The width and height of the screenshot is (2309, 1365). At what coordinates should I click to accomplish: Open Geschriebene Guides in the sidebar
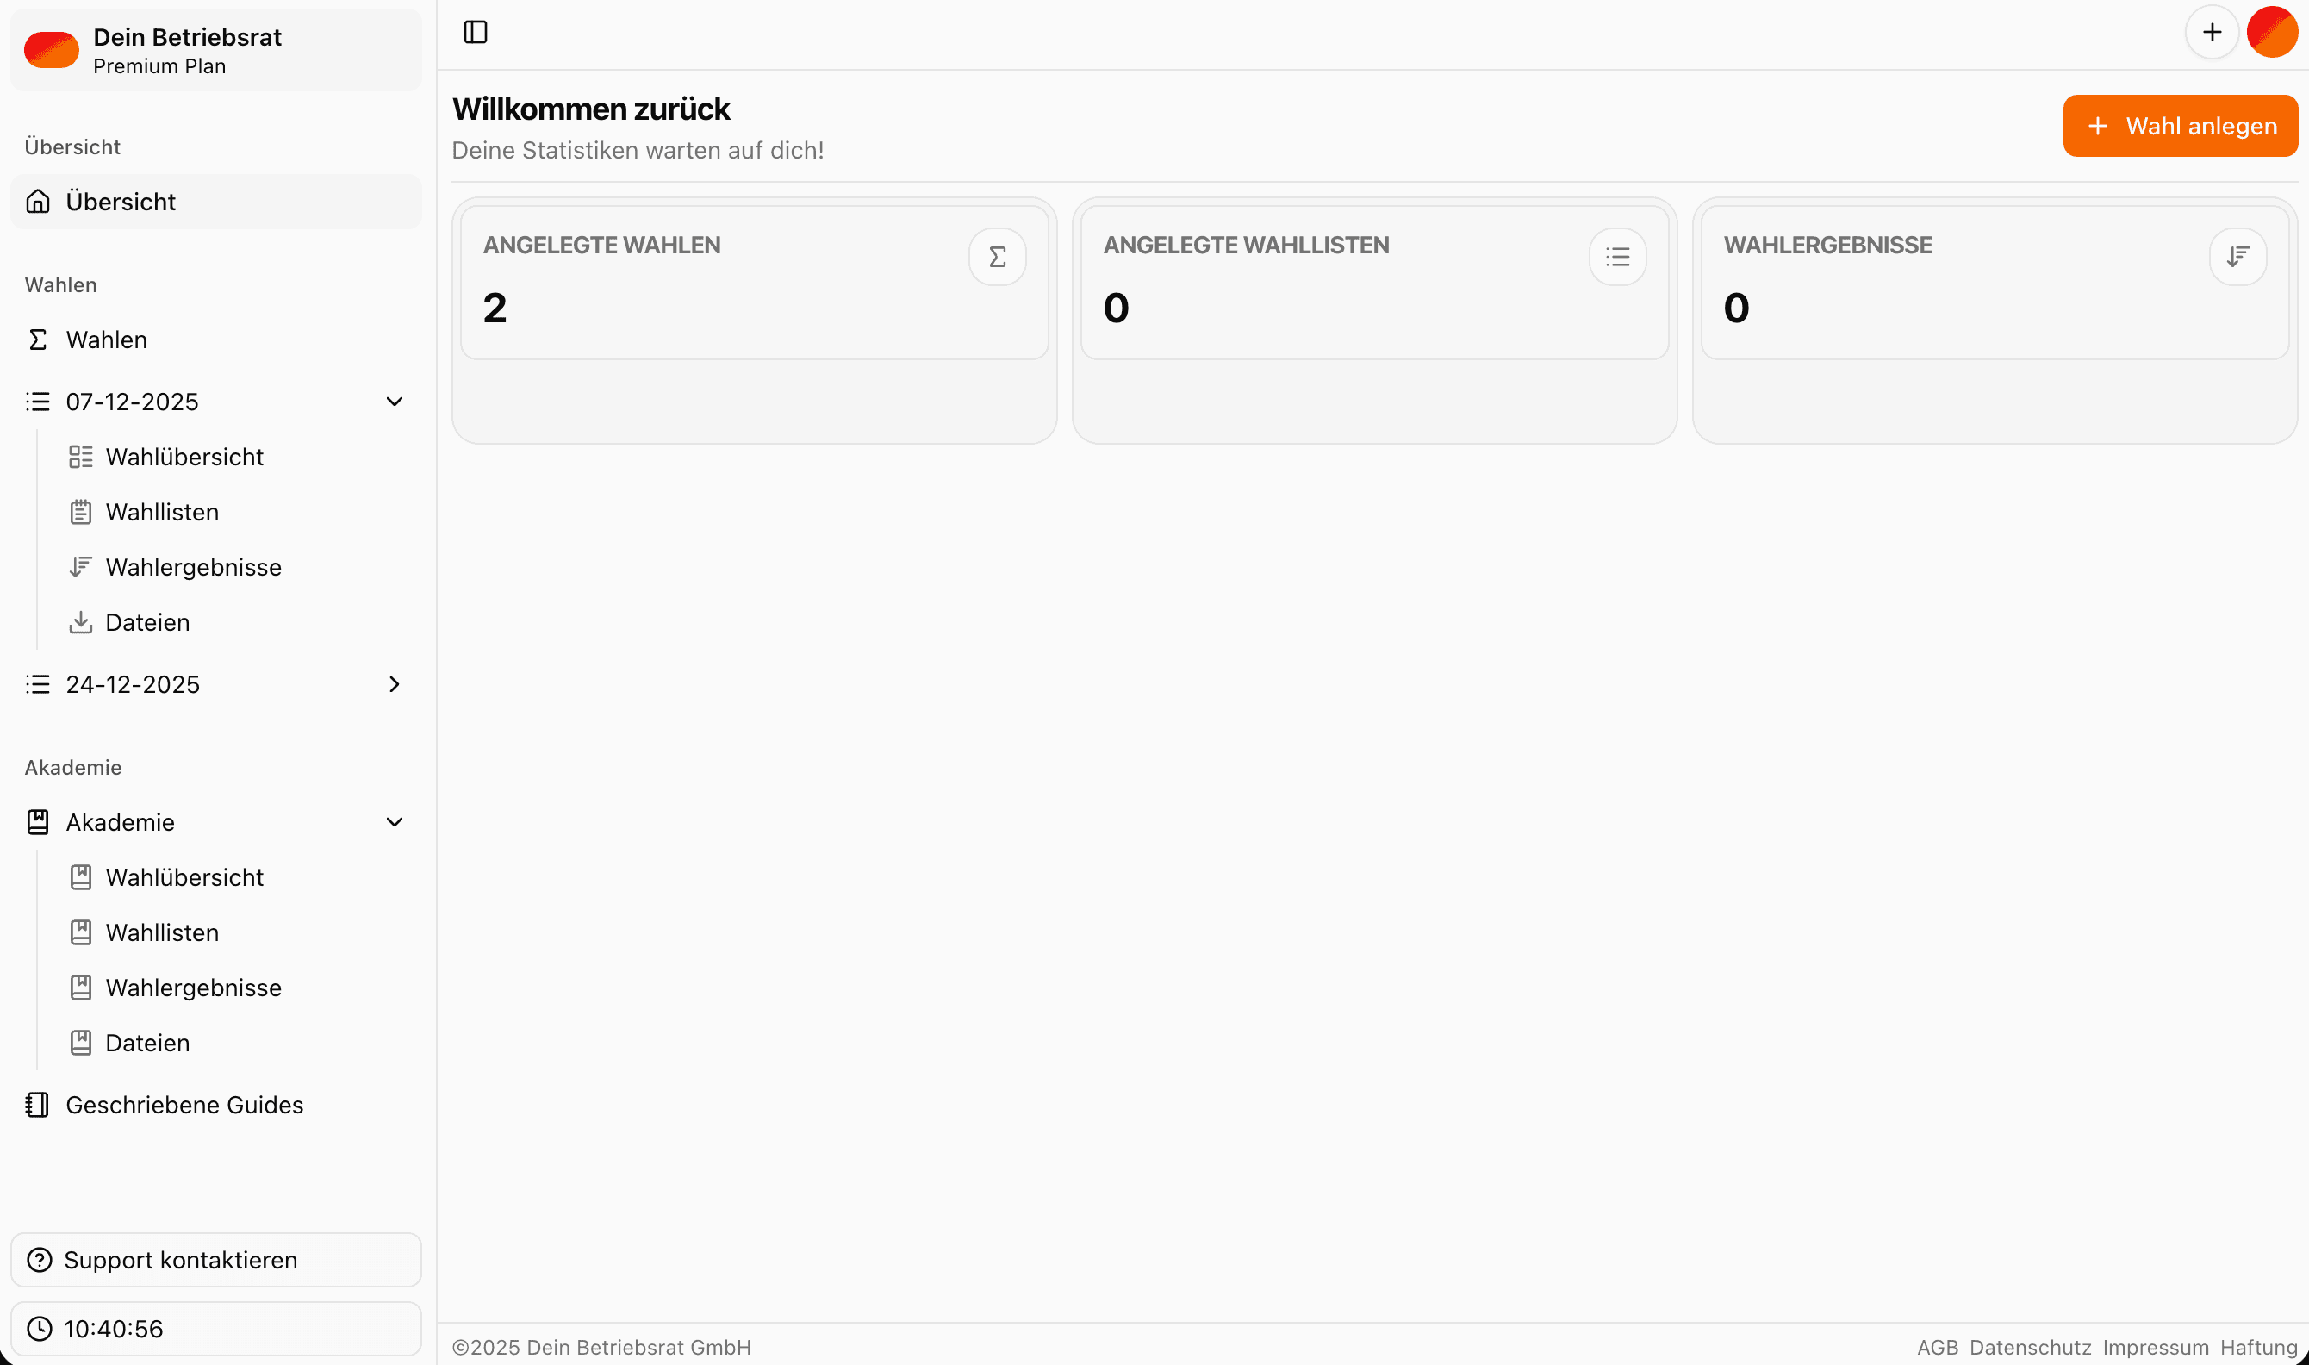(x=184, y=1105)
